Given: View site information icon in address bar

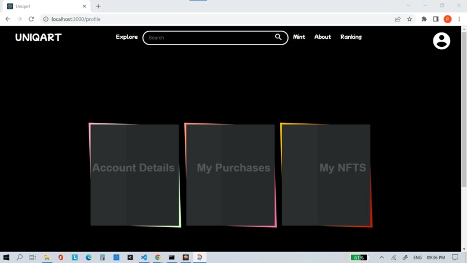Looking at the screenshot, I should (x=46, y=19).
